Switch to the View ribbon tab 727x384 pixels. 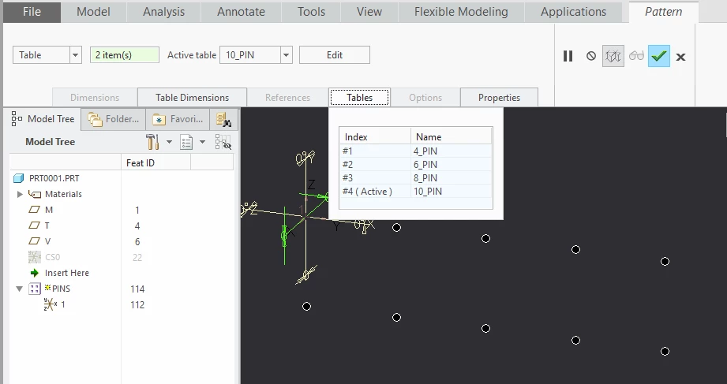tap(369, 12)
